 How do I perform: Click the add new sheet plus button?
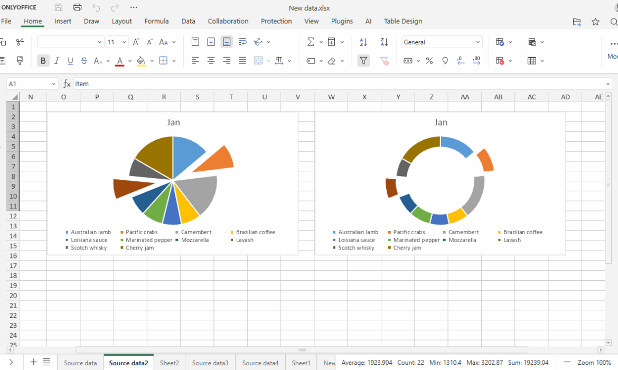(34, 362)
